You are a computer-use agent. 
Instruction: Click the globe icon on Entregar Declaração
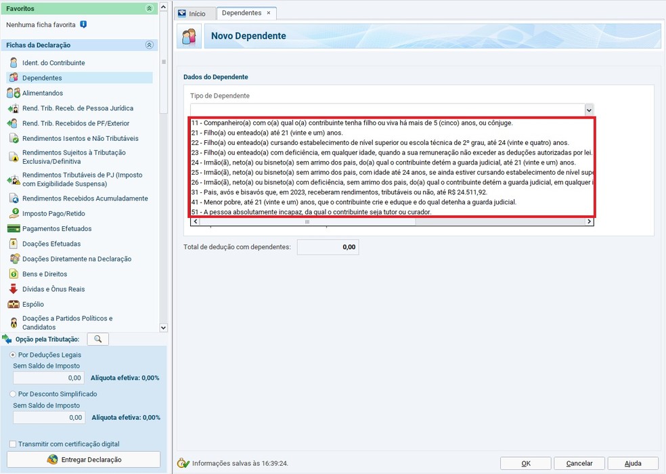pos(53,460)
